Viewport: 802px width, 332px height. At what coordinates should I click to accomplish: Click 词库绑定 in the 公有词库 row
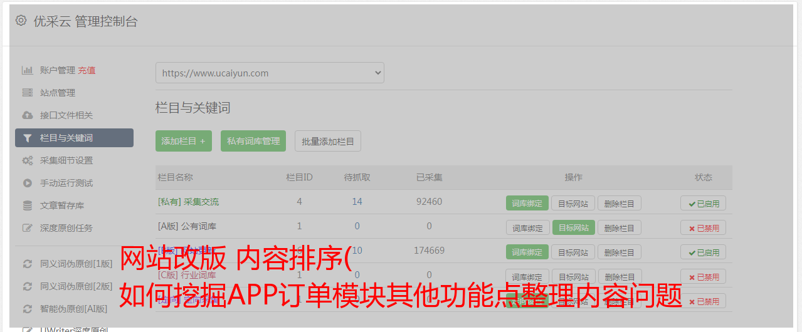pos(527,227)
